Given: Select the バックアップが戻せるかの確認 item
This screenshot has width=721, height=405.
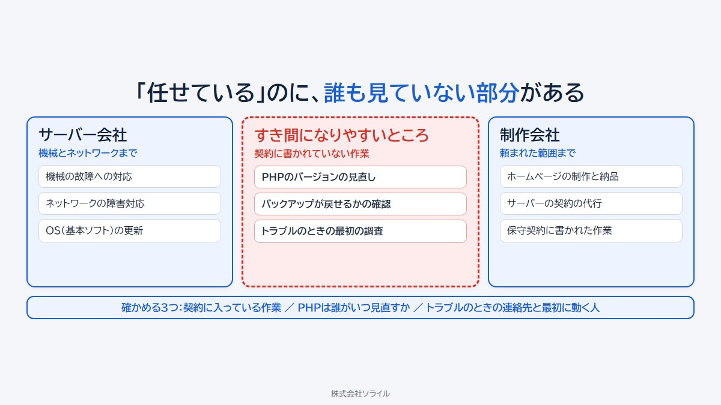Looking at the screenshot, I should 360,204.
